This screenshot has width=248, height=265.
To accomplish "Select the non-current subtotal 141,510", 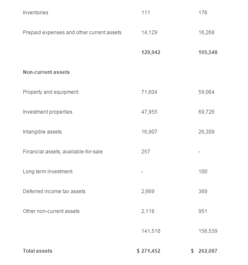I will coord(151,231).
